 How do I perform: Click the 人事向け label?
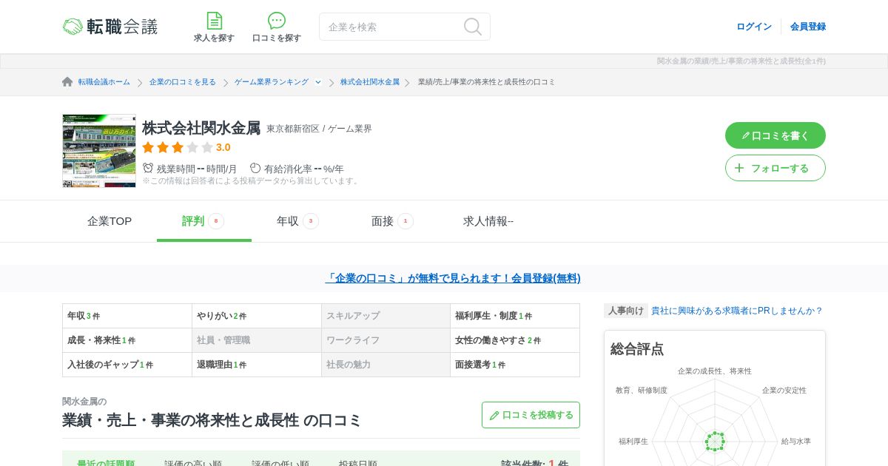[x=626, y=311]
